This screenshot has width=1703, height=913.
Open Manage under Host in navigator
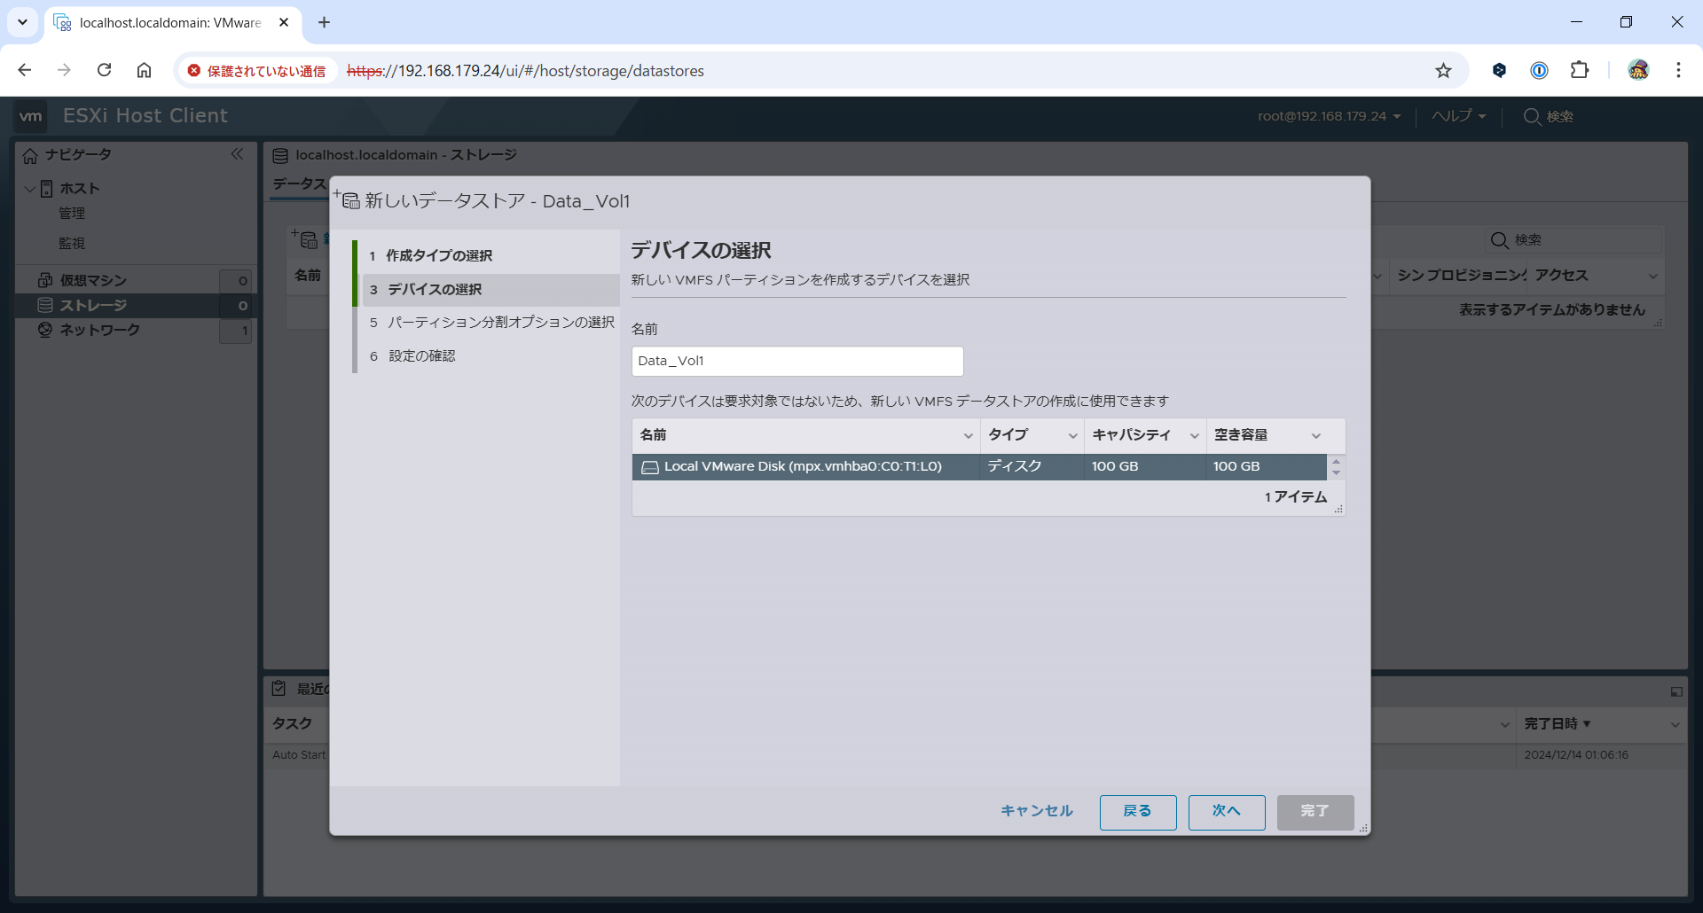[x=72, y=214]
